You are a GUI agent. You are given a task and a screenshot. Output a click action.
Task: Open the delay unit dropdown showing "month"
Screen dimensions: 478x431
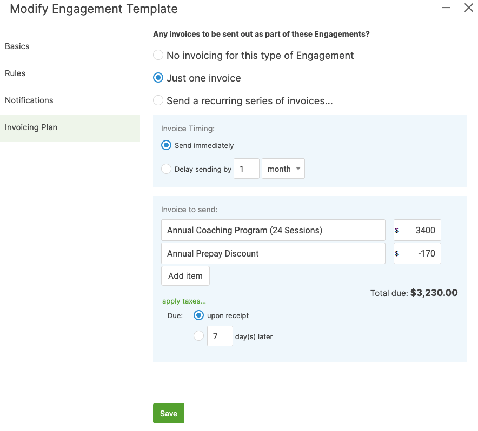pos(283,169)
